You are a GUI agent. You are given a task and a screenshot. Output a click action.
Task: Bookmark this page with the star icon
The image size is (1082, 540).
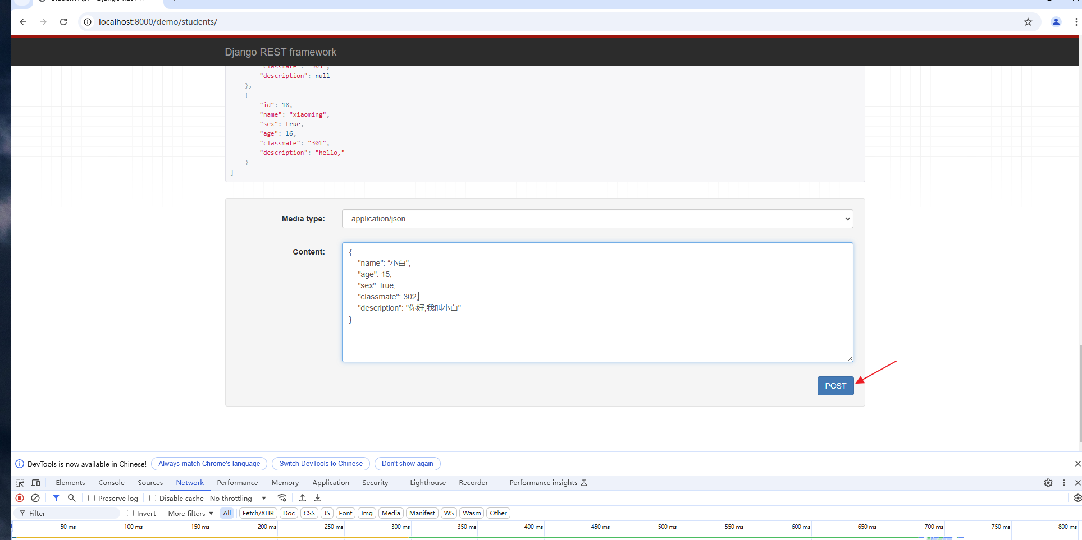point(1028,22)
